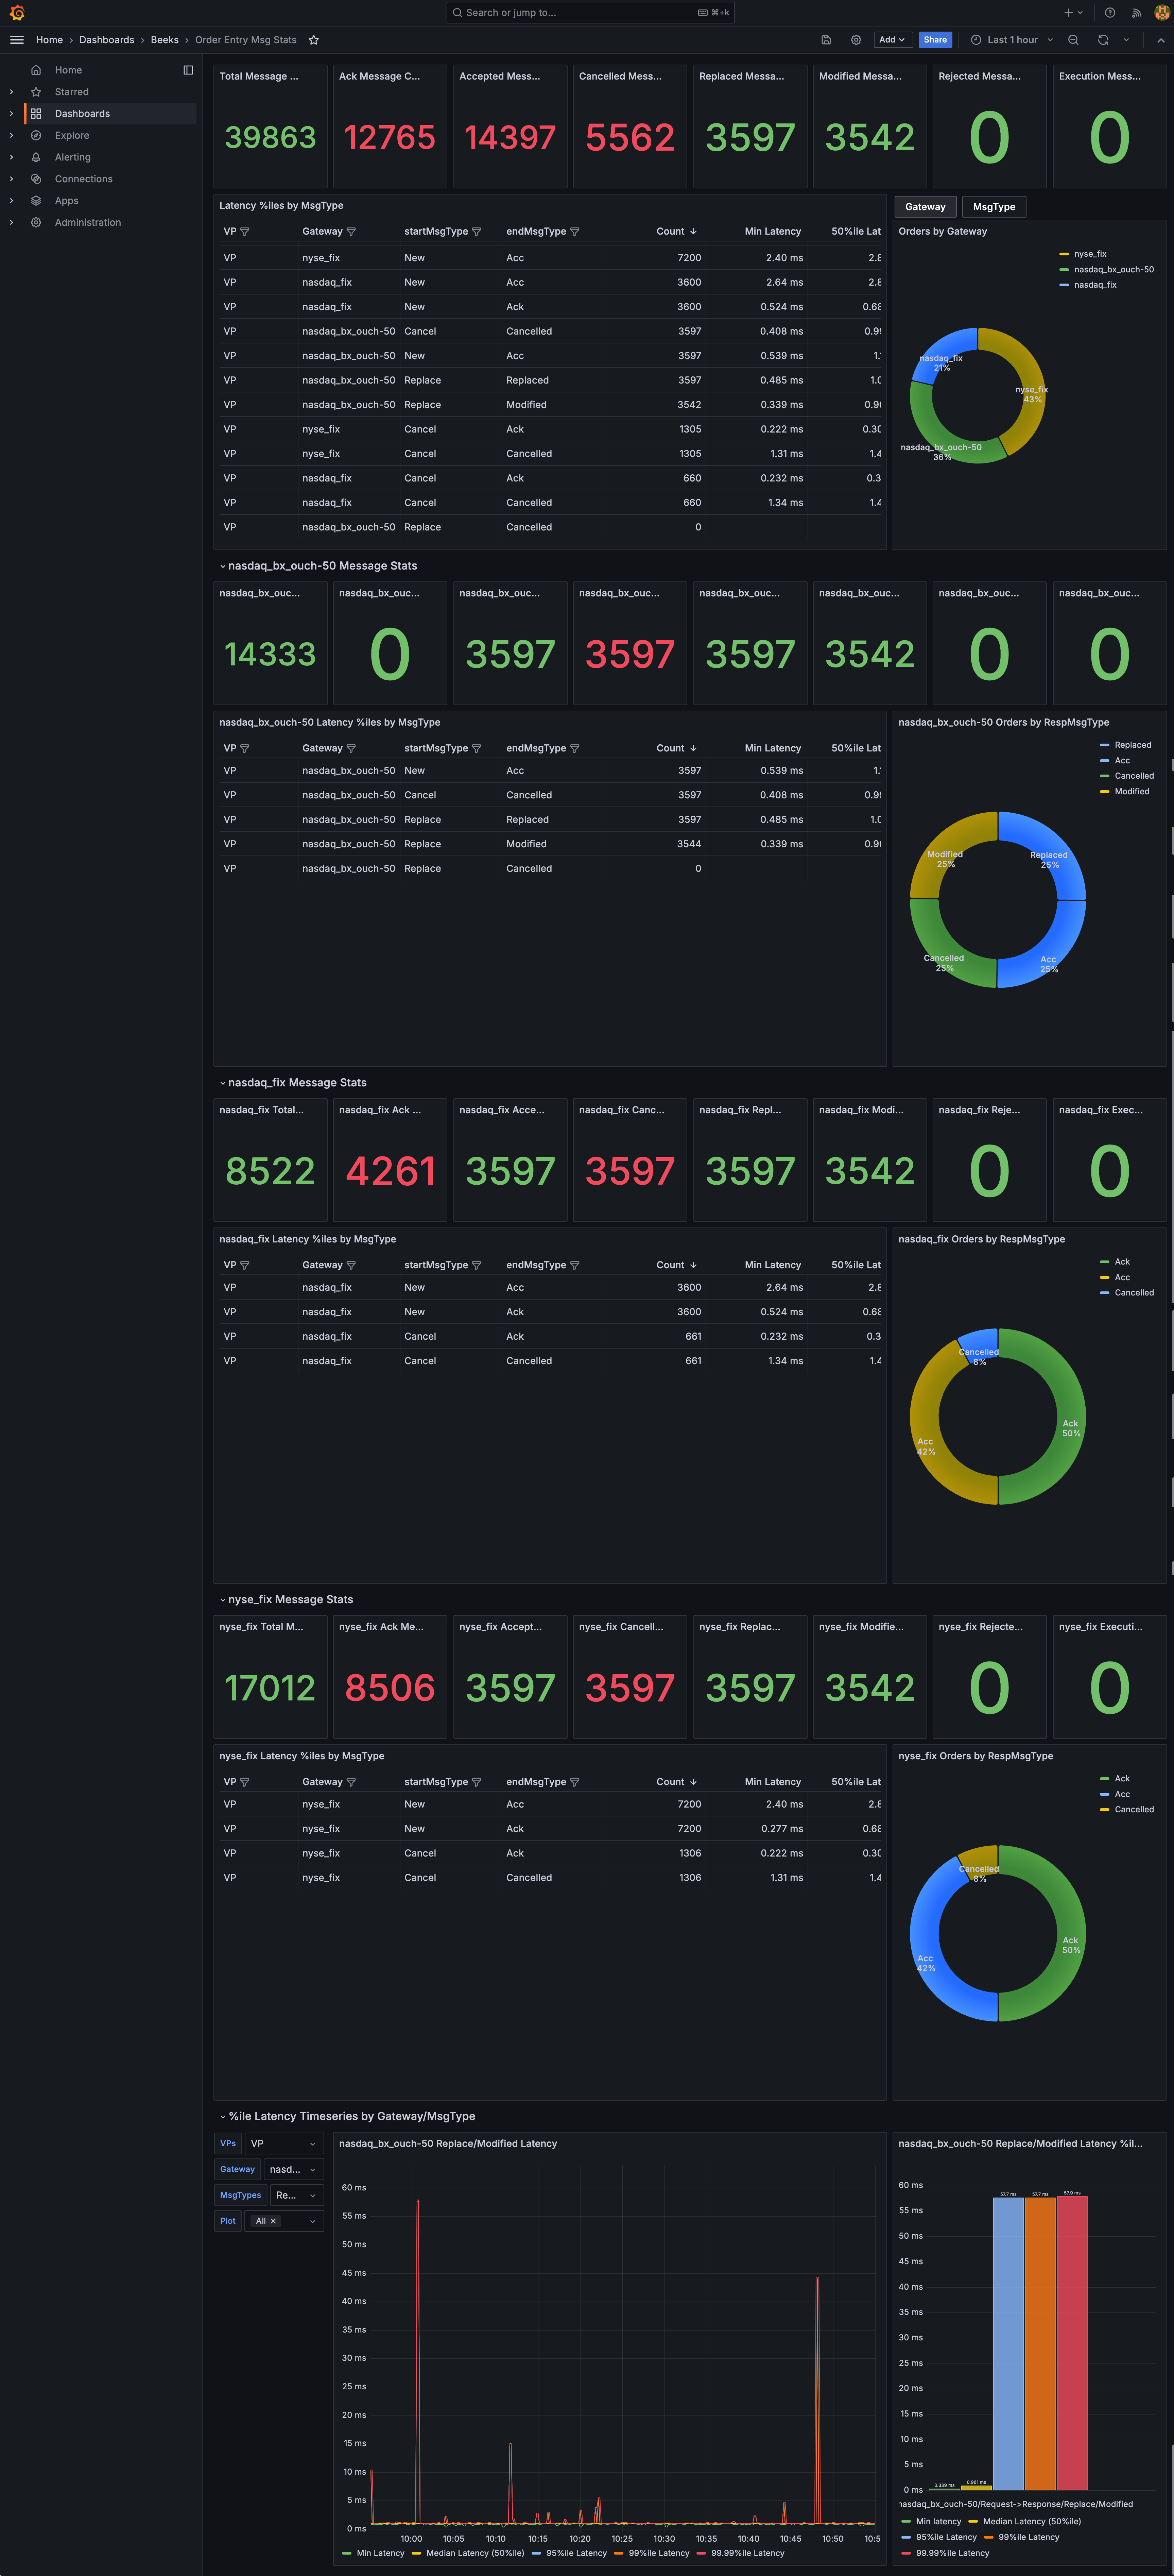Image resolution: width=1174 pixels, height=2576 pixels.
Task: Click the Connections icon in the sidebar
Action: (x=36, y=179)
